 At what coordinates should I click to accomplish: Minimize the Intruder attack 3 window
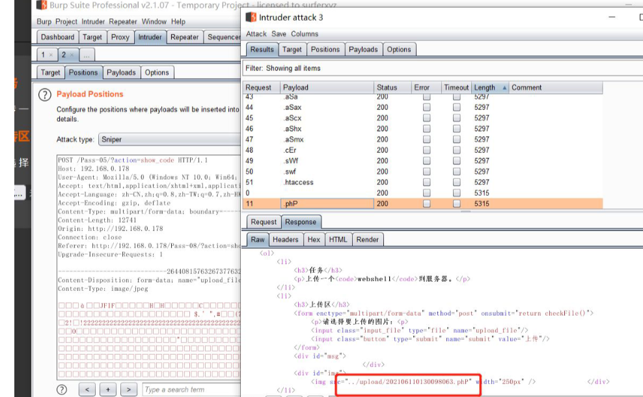coord(611,18)
